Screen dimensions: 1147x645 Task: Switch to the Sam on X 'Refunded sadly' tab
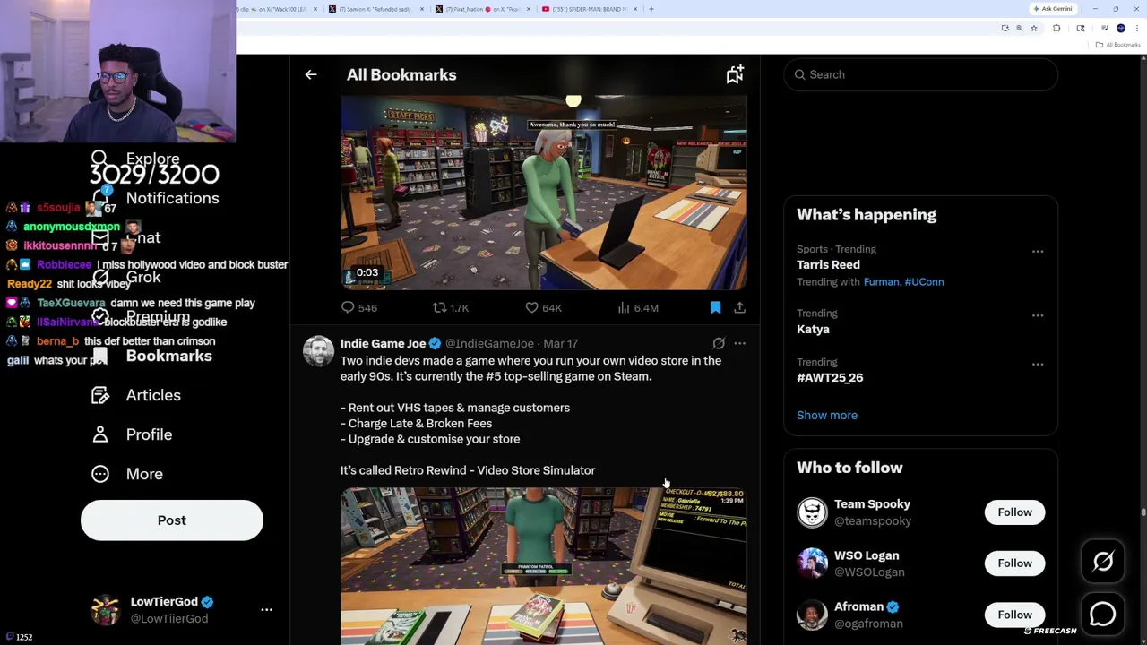(x=376, y=9)
